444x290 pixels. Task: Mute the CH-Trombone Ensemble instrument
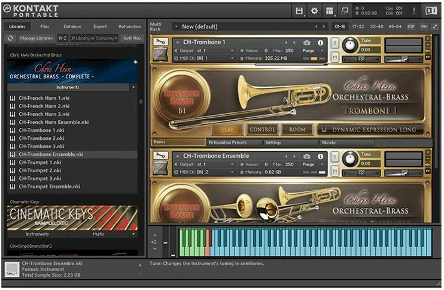click(x=335, y=171)
